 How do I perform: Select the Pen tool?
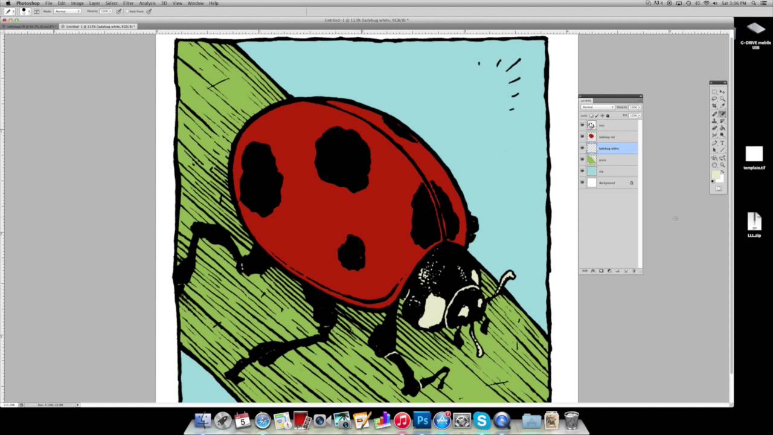click(x=714, y=143)
